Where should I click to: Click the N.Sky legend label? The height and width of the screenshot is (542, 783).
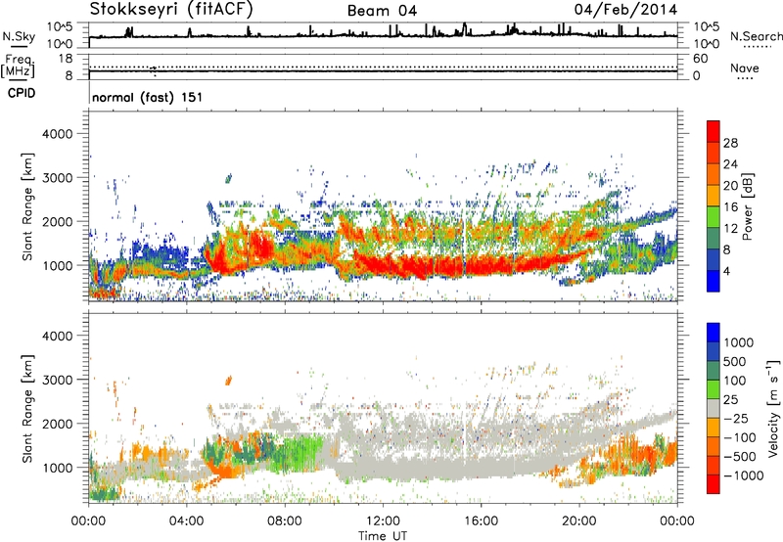[18, 36]
